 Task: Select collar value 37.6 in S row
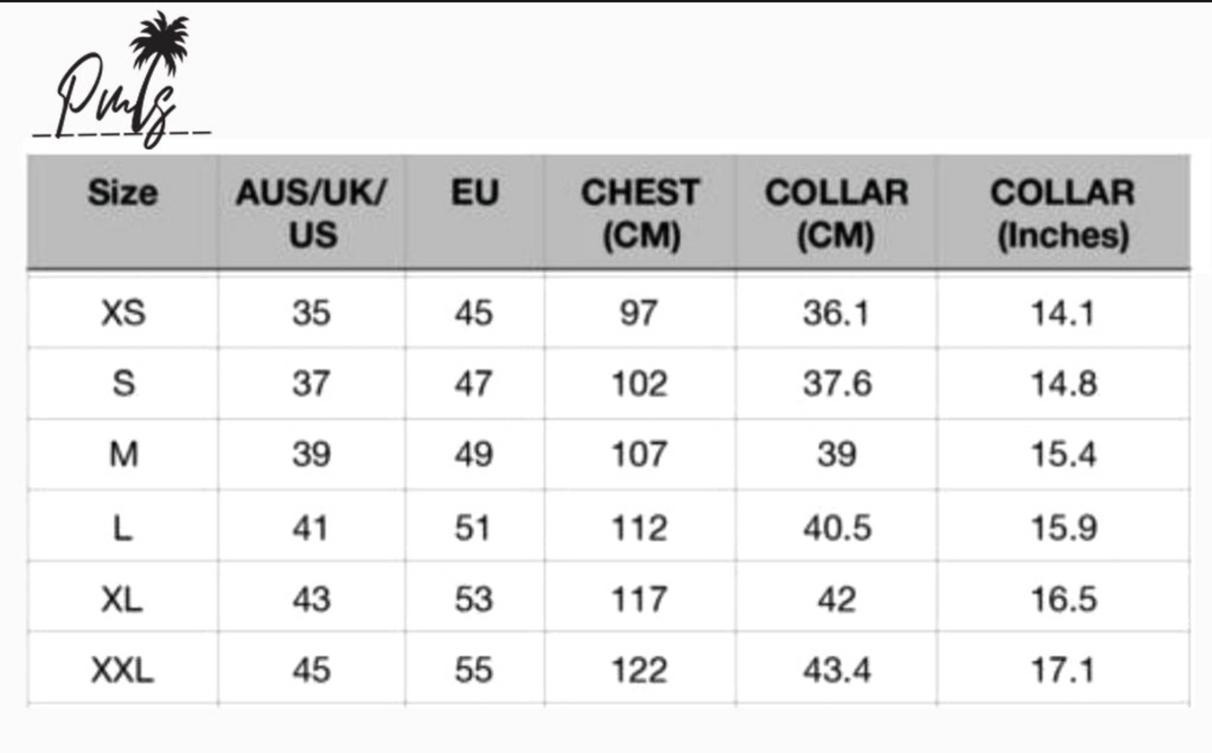(x=837, y=384)
